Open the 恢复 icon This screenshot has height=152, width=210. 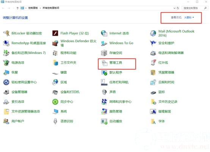coord(6,72)
